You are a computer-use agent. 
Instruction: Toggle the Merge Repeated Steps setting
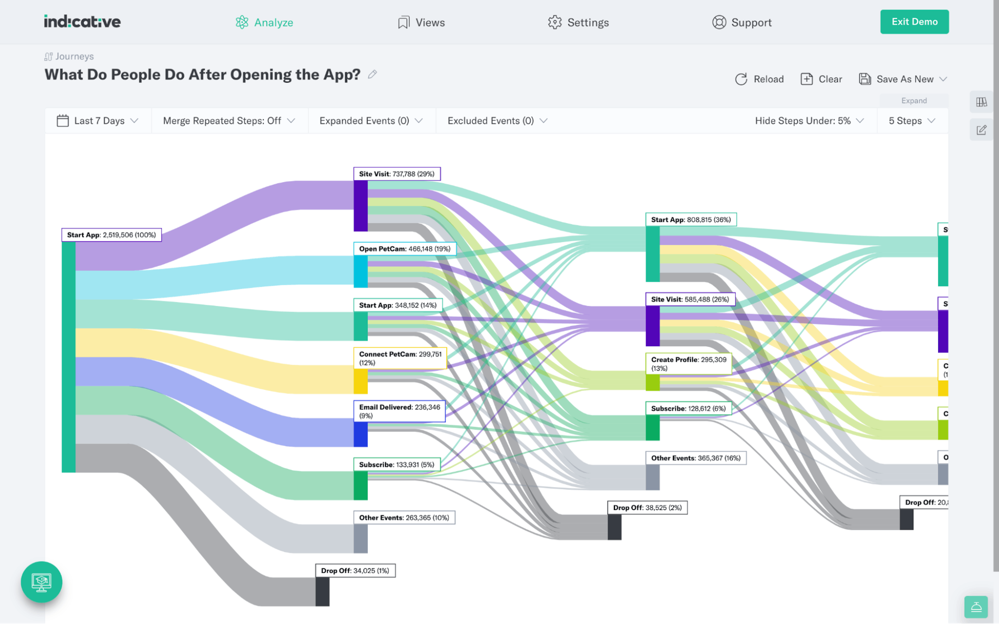tap(229, 121)
